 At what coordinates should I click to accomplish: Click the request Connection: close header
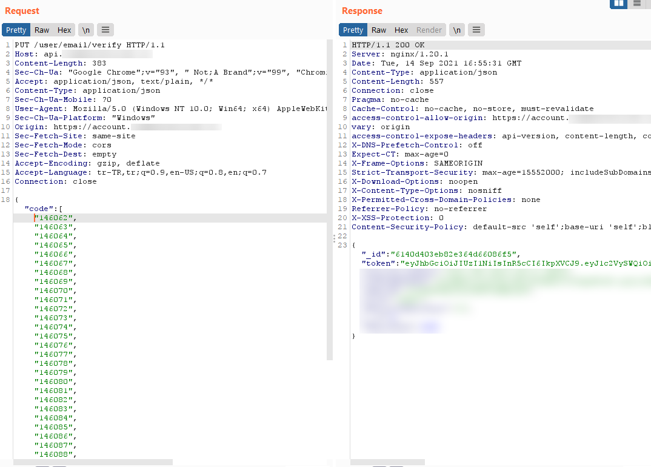(x=56, y=182)
